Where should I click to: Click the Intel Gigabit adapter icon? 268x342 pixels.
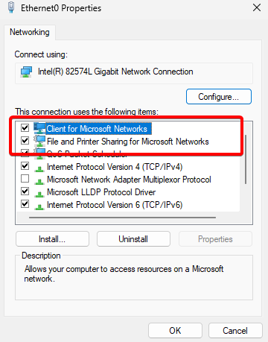(x=26, y=72)
